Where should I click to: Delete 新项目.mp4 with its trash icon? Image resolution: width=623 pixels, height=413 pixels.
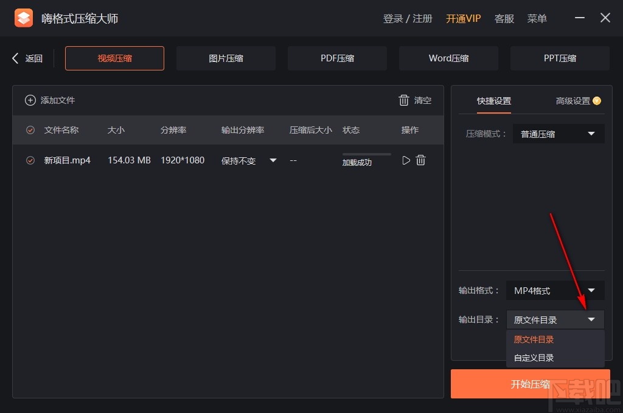(x=420, y=160)
